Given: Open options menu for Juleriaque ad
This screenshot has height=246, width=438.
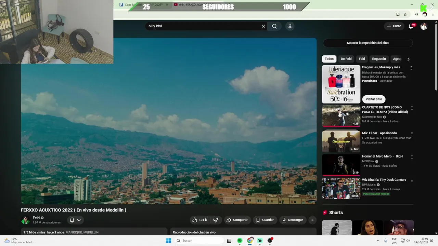Looking at the screenshot, I should [411, 68].
